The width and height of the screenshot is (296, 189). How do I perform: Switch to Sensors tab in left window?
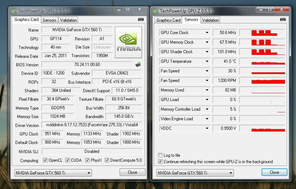[49, 20]
